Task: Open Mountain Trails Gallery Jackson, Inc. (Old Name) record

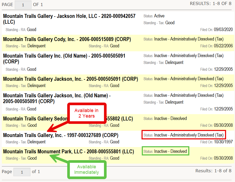Action: coord(57,98)
